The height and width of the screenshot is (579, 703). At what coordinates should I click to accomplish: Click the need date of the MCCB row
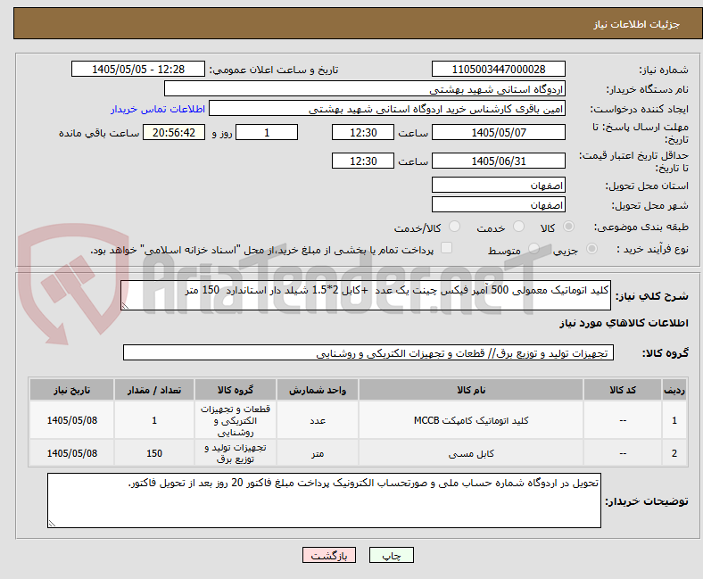[x=71, y=420]
